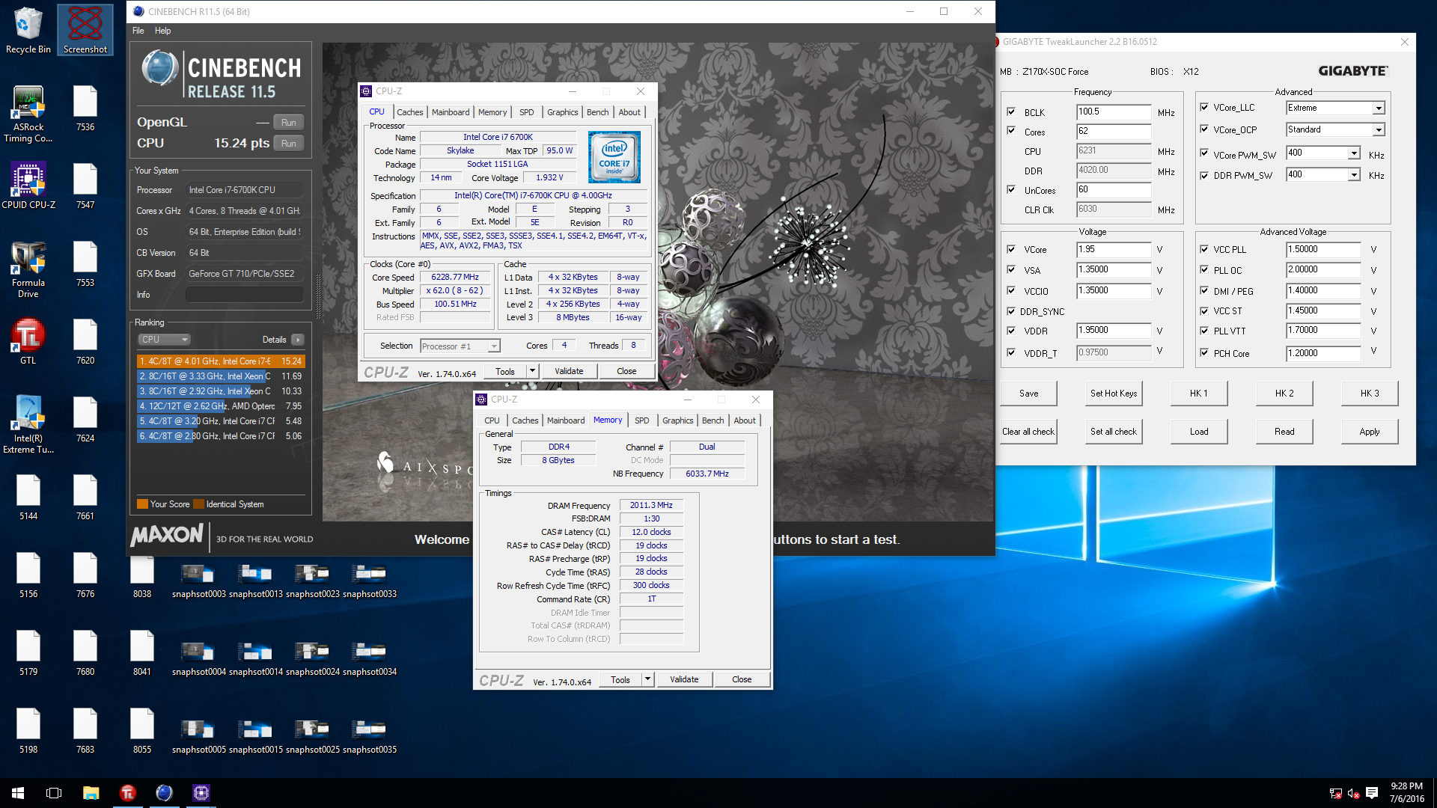Click the volume tray icon
This screenshot has height=808, width=1437.
1353,793
